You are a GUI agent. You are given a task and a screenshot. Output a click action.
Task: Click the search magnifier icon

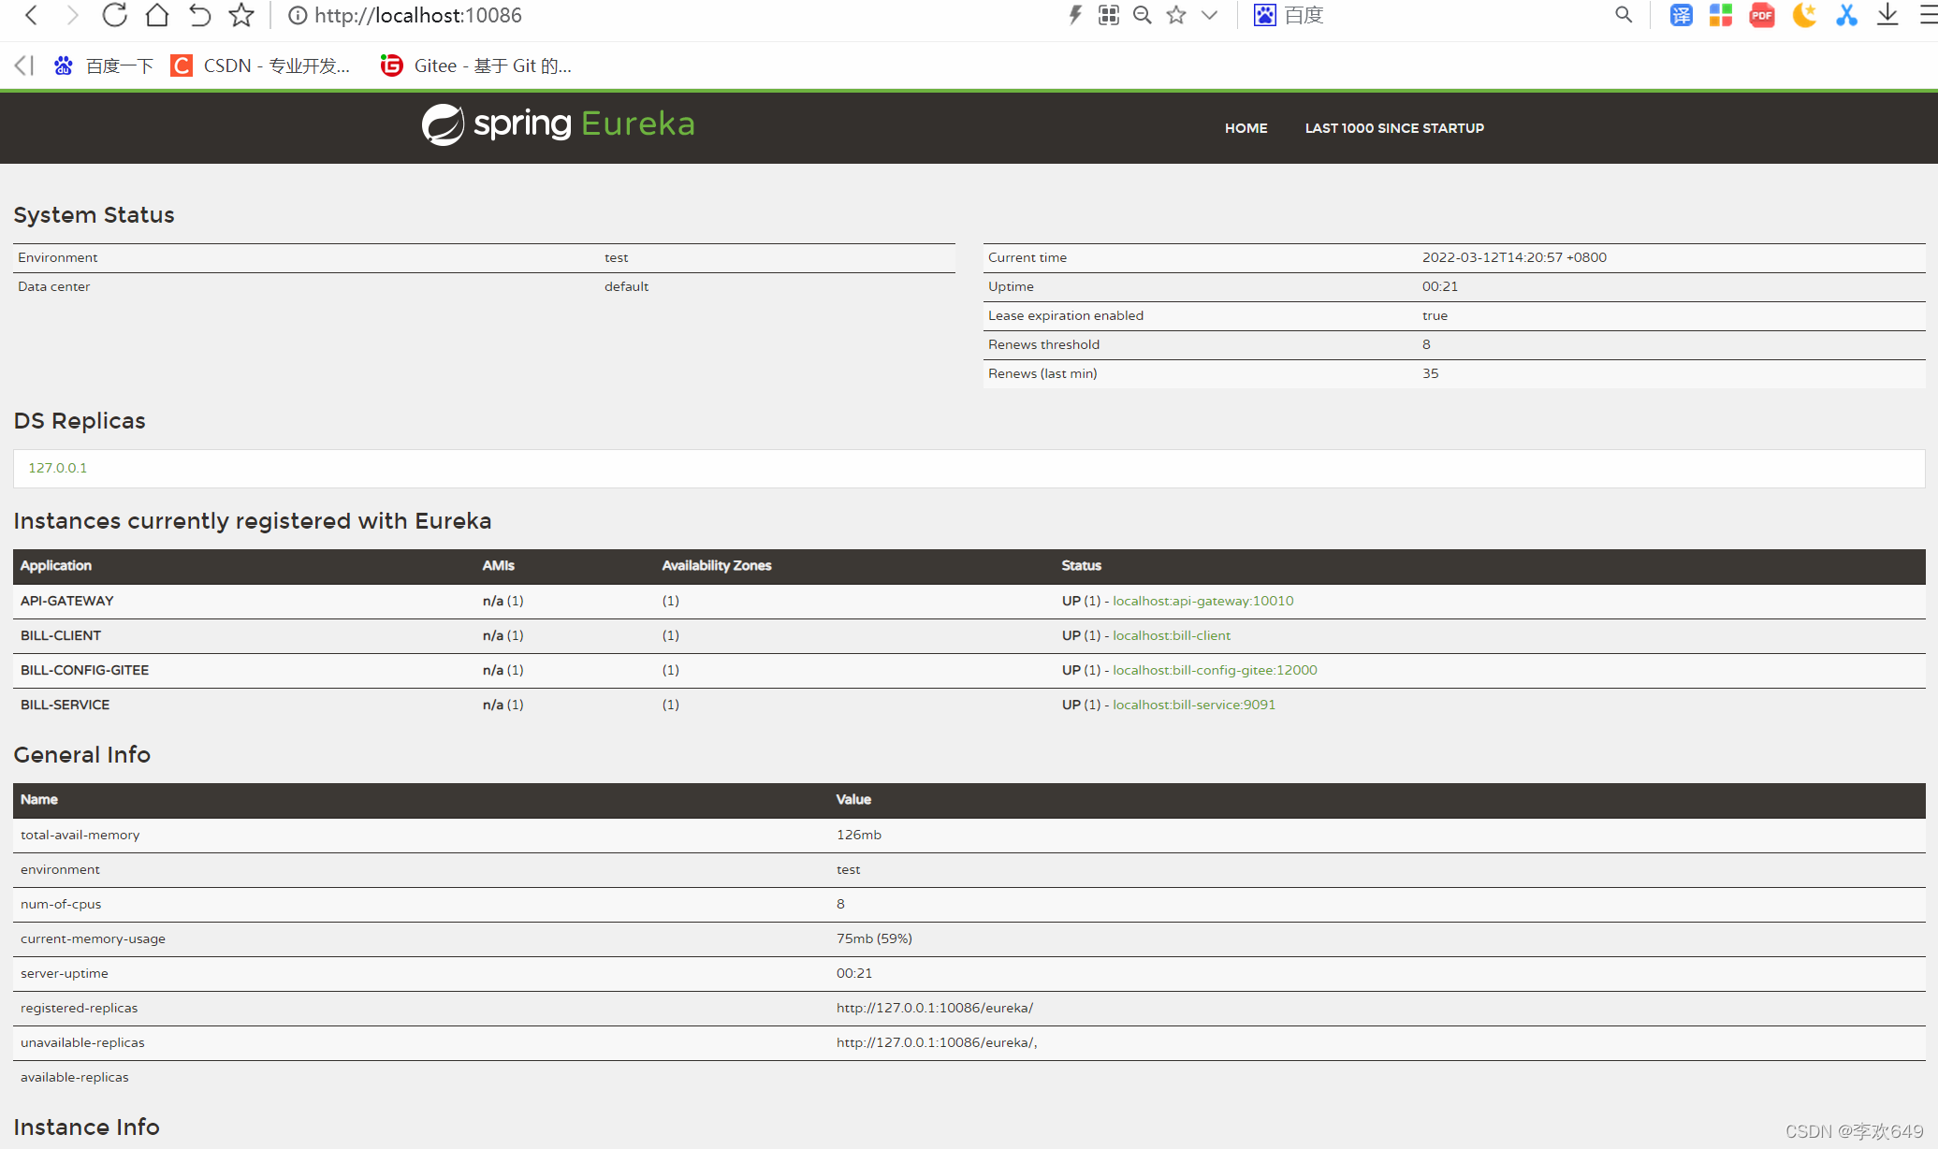click(x=1624, y=15)
